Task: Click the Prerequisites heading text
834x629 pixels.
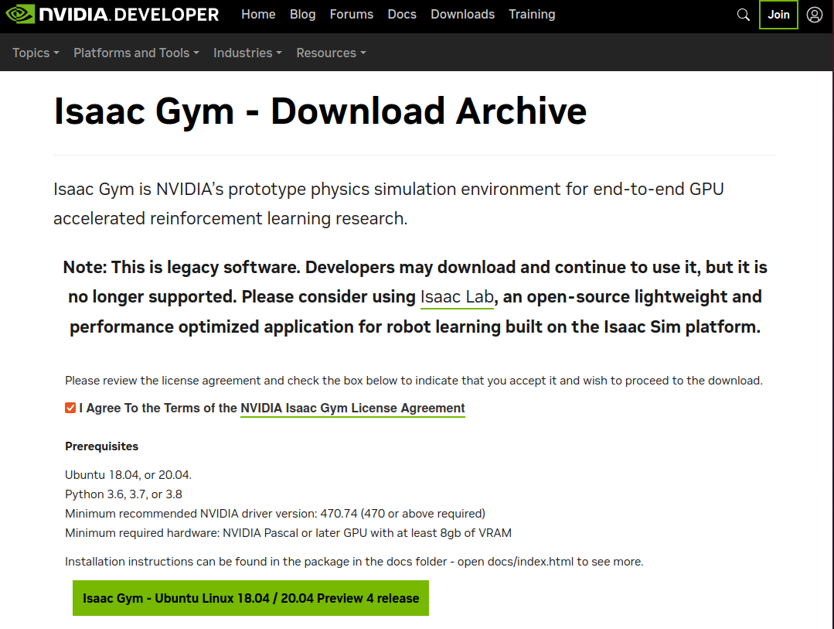Action: point(101,446)
